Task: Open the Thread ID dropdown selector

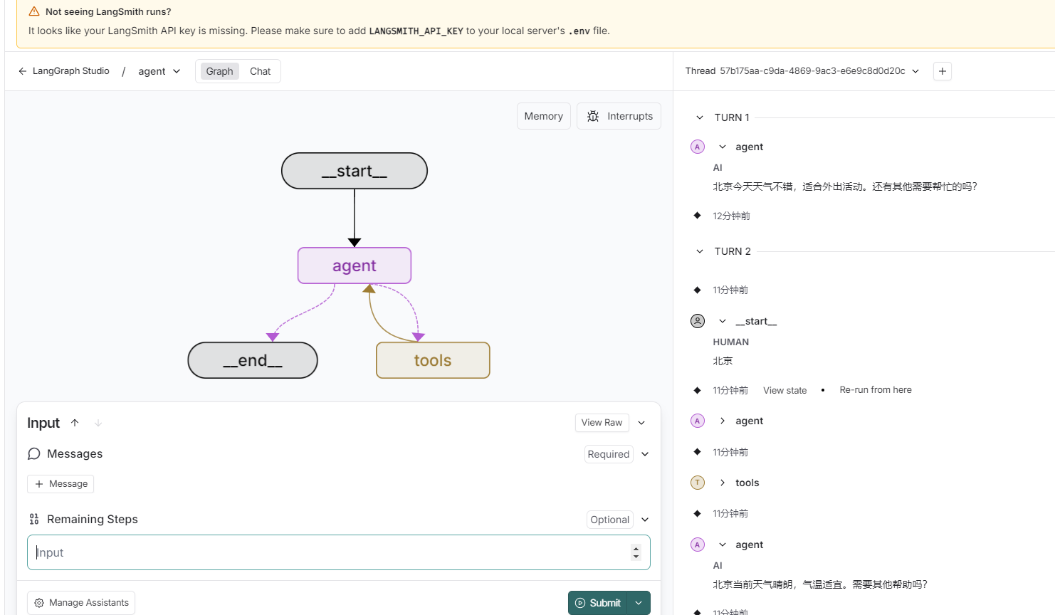Action: pos(915,71)
